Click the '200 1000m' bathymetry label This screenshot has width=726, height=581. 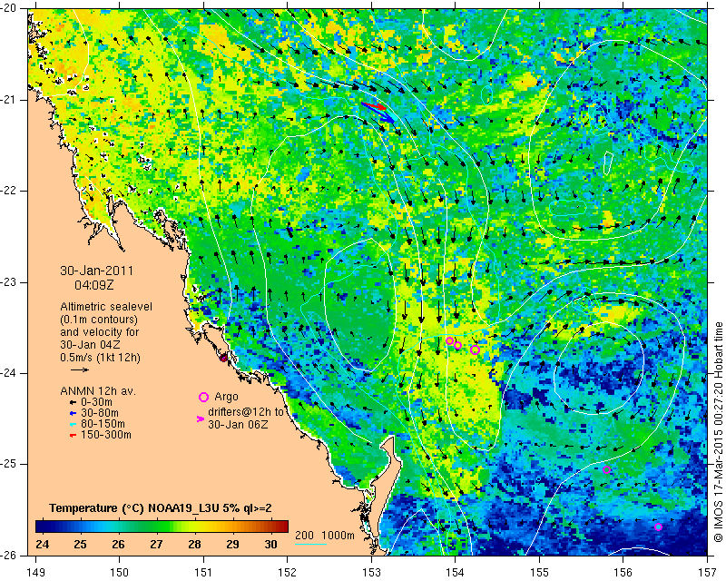click(325, 536)
